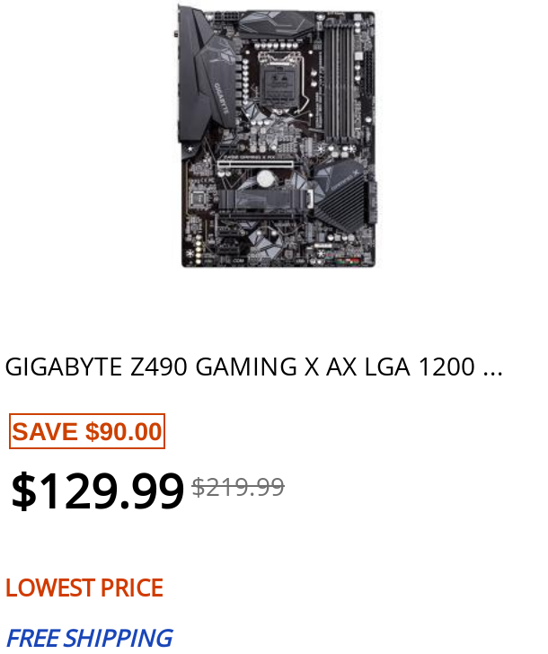Viewport: 548px width, 654px height.
Task: Click the GIGABYTE logo on the heatsink
Action: (222, 99)
